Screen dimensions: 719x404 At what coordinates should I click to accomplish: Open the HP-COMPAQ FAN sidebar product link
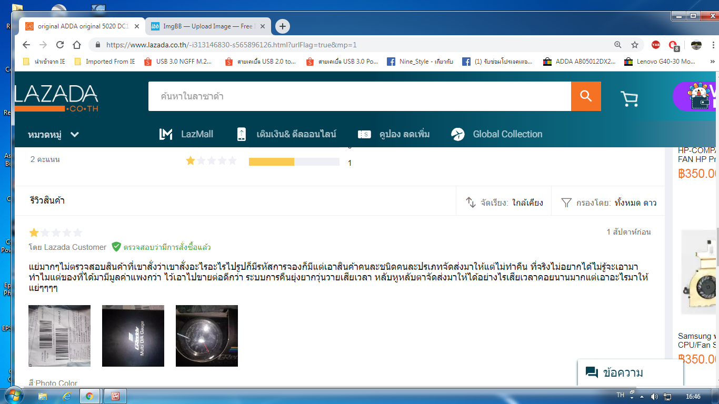pos(698,154)
